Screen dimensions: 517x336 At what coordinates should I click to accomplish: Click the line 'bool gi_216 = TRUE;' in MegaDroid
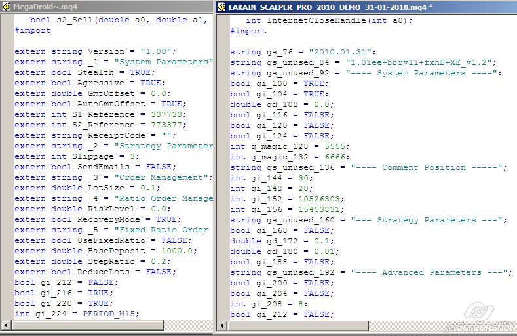click(x=64, y=293)
